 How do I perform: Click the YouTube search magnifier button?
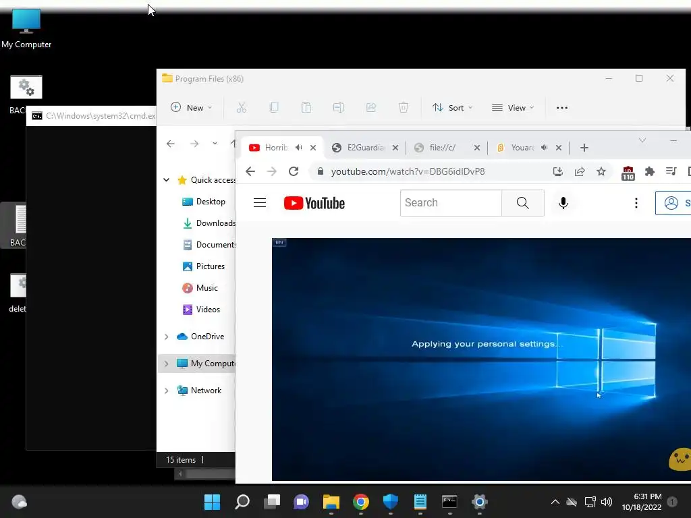pos(523,202)
